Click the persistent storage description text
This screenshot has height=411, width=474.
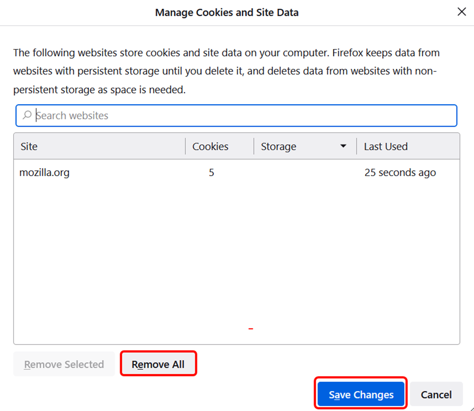226,71
